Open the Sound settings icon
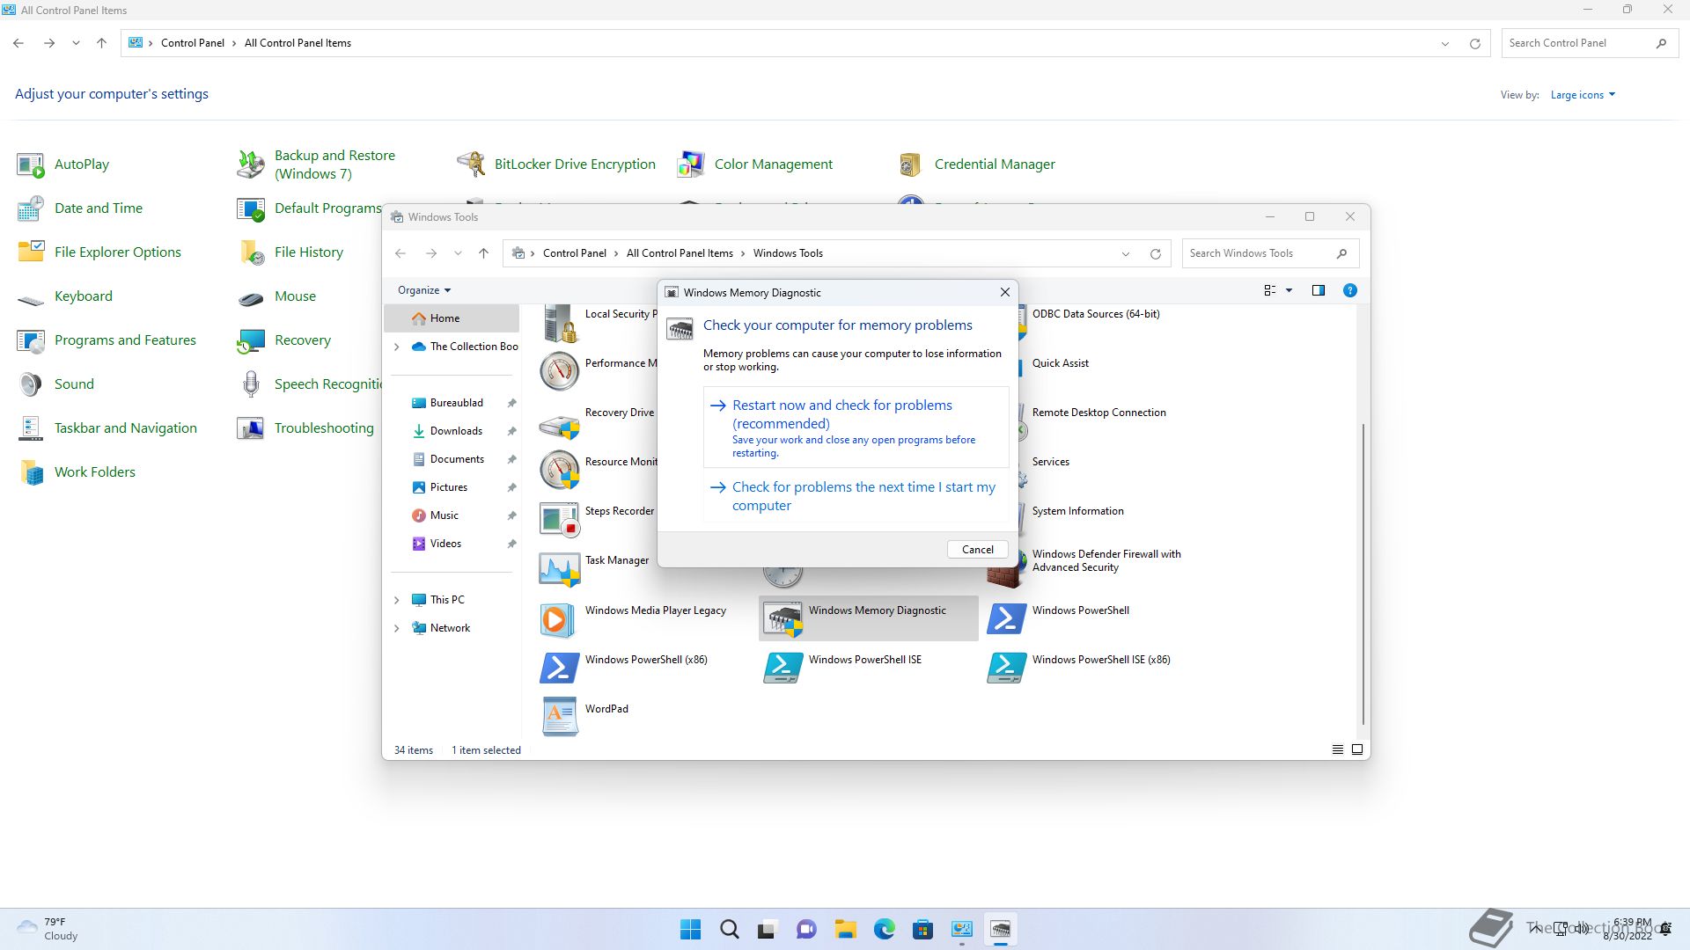The width and height of the screenshot is (1690, 950). coord(31,384)
